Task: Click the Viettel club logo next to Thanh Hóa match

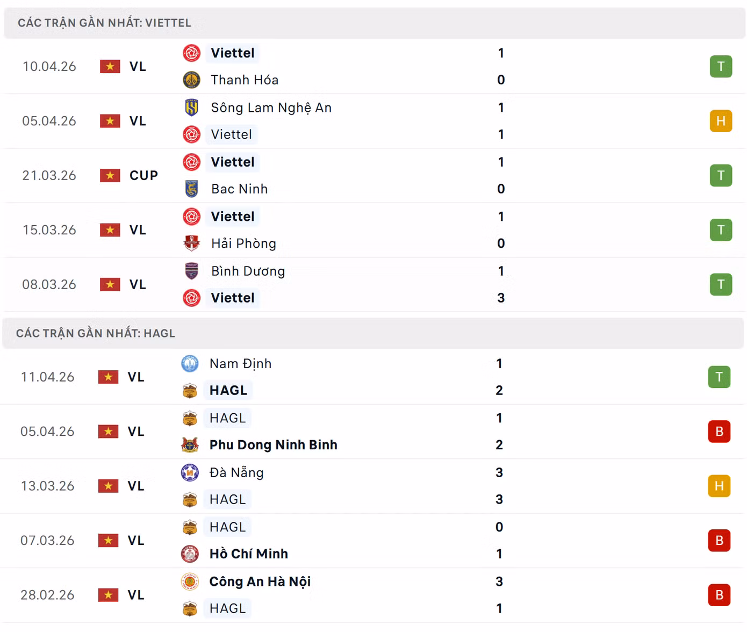Action: [x=191, y=53]
